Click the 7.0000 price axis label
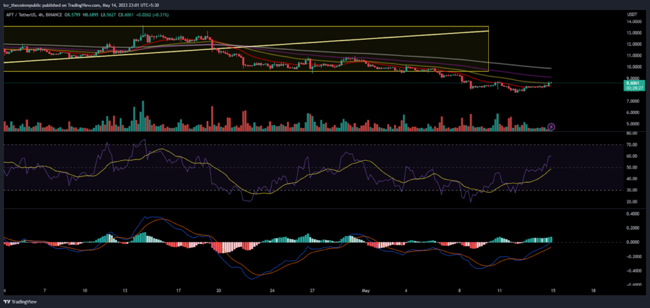Screen dimensions: 650x308 [x=634, y=101]
